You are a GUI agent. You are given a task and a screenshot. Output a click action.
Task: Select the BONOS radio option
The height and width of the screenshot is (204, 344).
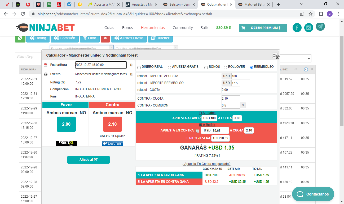coord(206,68)
